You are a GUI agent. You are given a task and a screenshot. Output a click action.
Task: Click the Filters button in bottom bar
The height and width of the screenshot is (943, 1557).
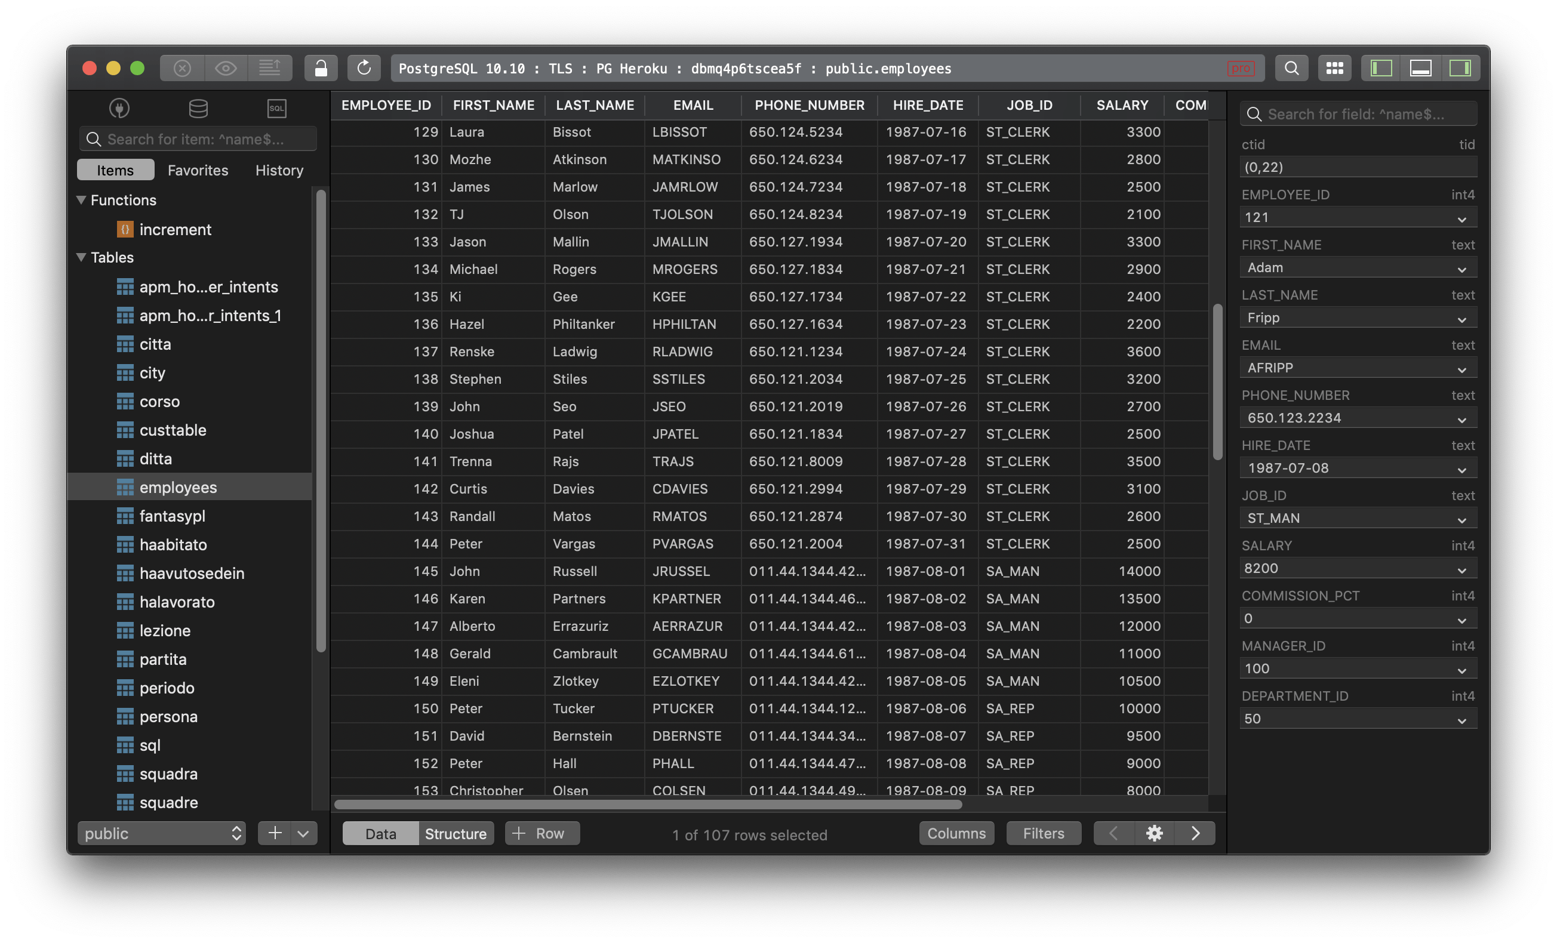1043,833
